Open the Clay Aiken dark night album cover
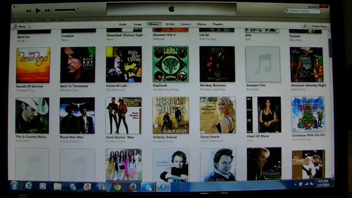The image size is (352, 198). (x=264, y=164)
